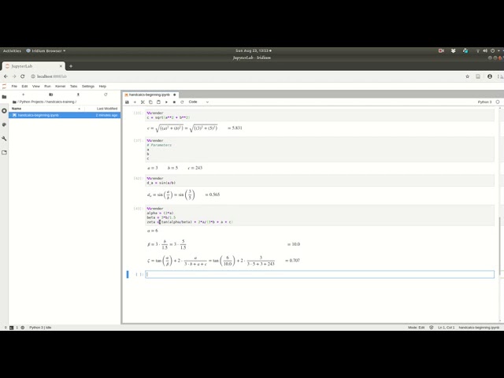Paste cells from the clipboard
This screenshot has height=378, width=504.
pyautogui.click(x=158, y=102)
